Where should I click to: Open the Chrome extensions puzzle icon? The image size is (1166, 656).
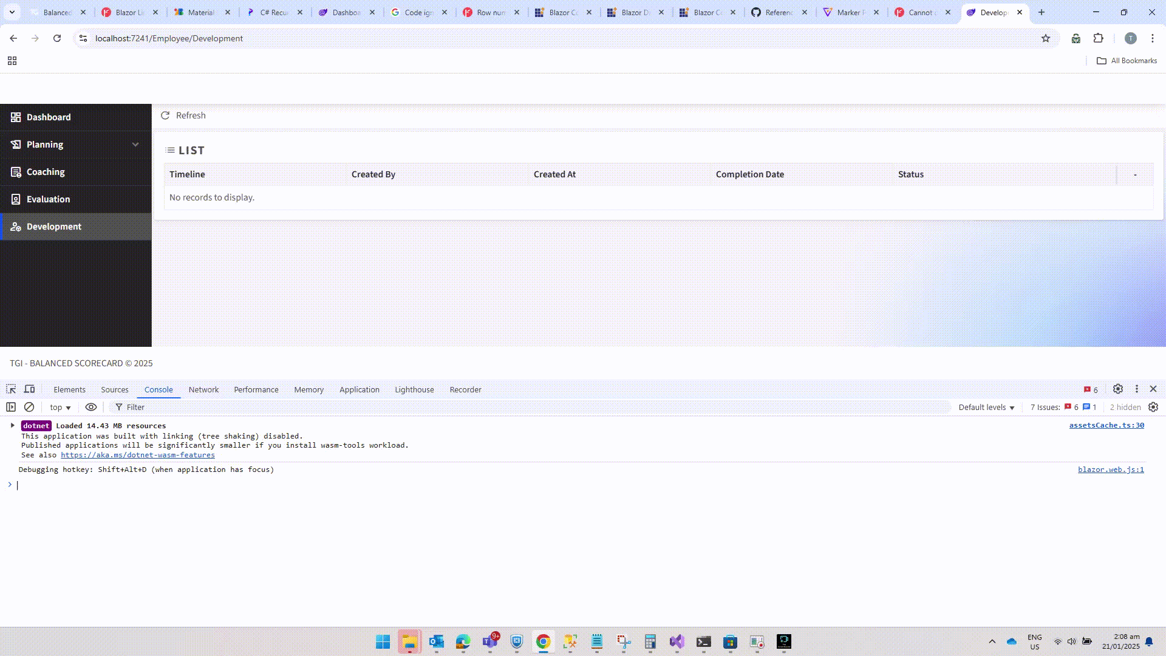coord(1099,38)
